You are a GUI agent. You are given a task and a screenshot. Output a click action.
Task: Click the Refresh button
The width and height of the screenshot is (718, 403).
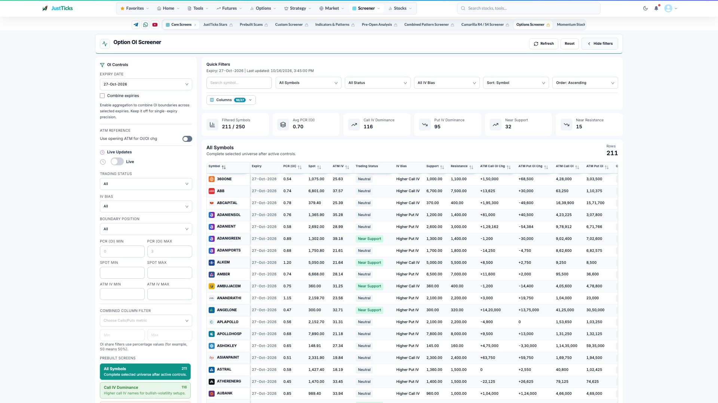click(544, 44)
